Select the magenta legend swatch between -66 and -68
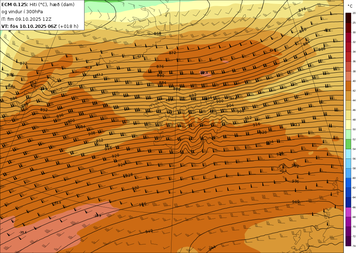 pyautogui.click(x=348, y=212)
